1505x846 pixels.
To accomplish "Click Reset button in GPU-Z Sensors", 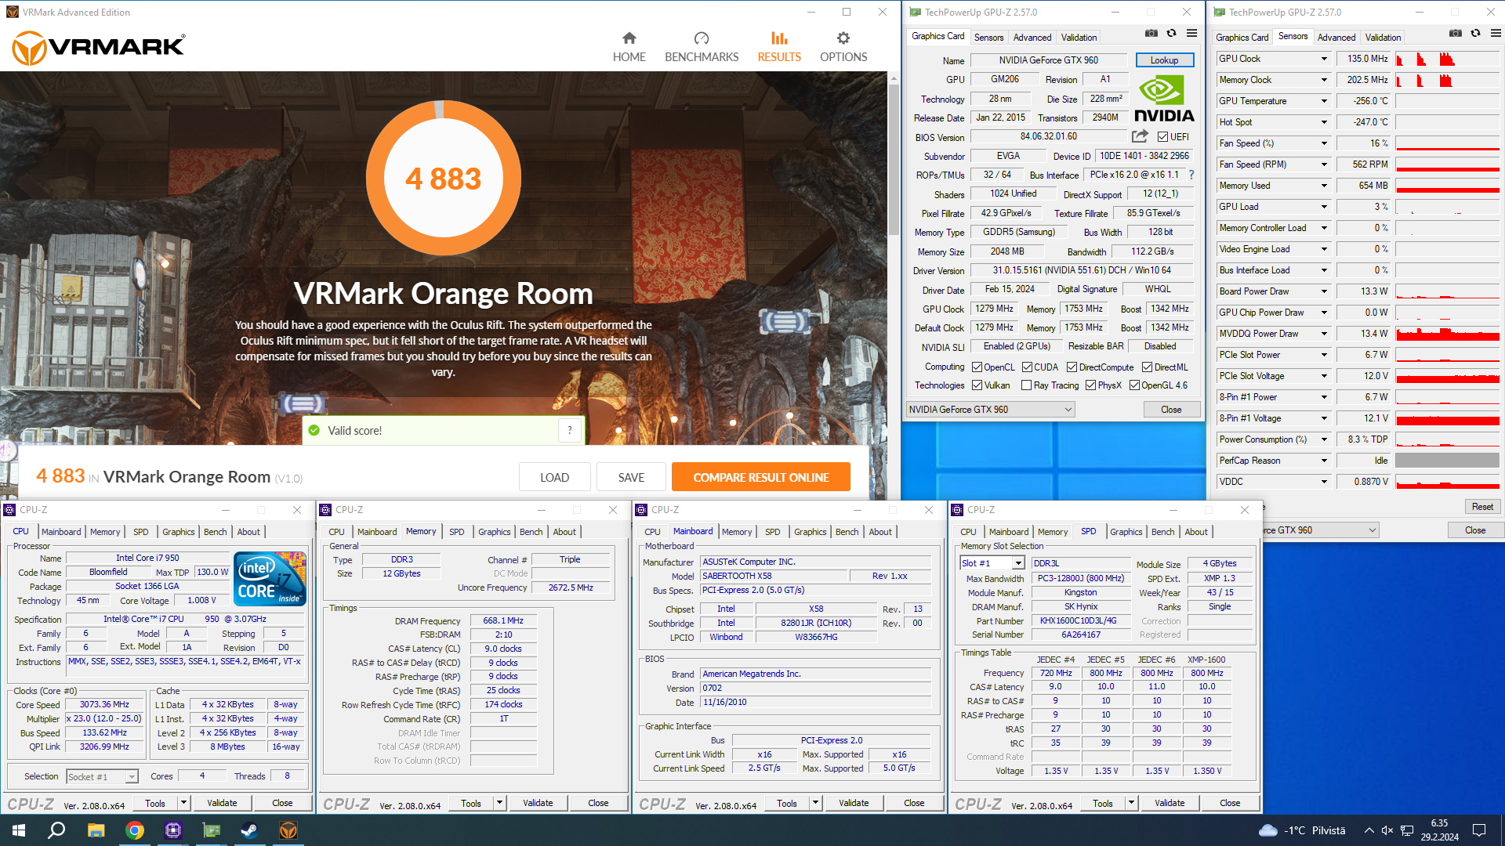I will [1482, 507].
